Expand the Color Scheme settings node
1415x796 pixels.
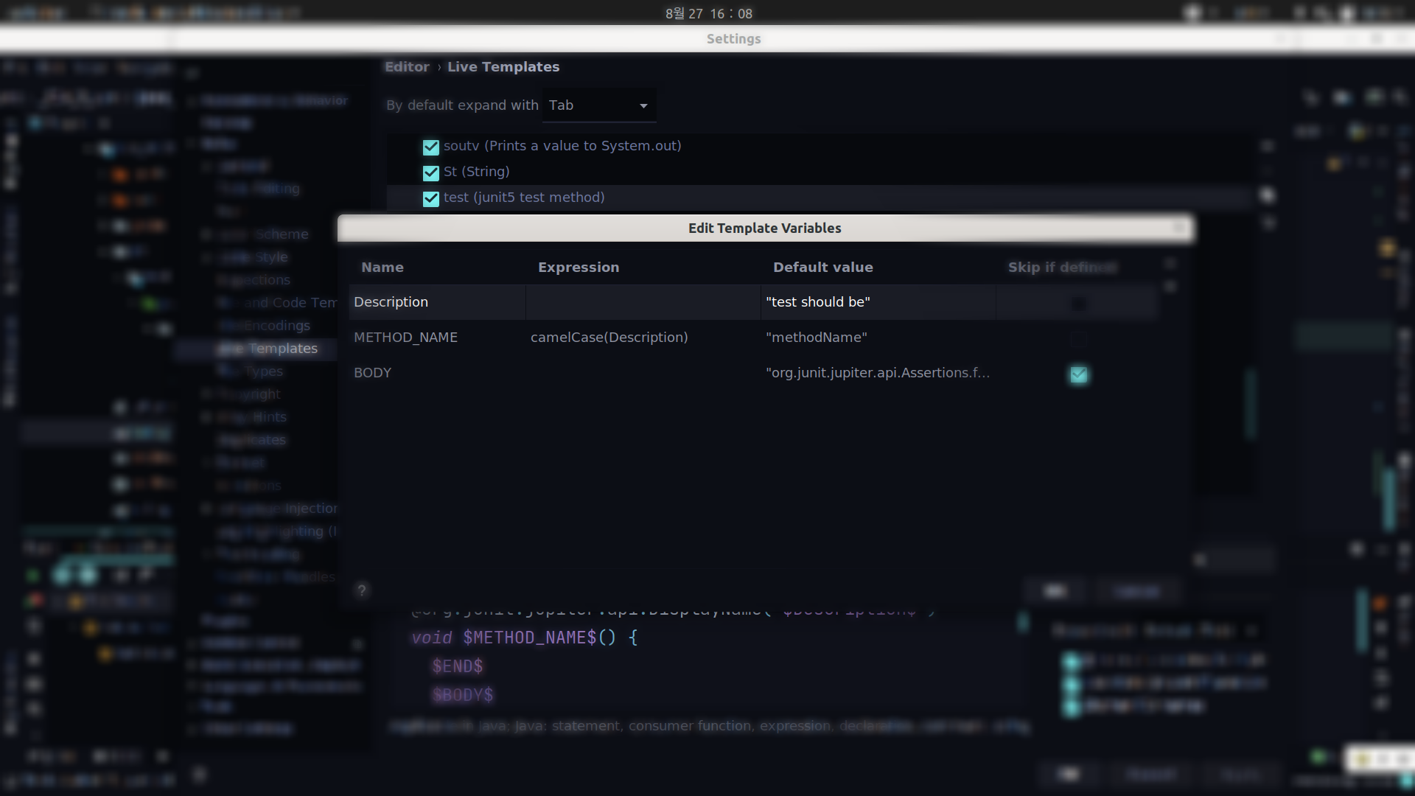pyautogui.click(x=207, y=234)
